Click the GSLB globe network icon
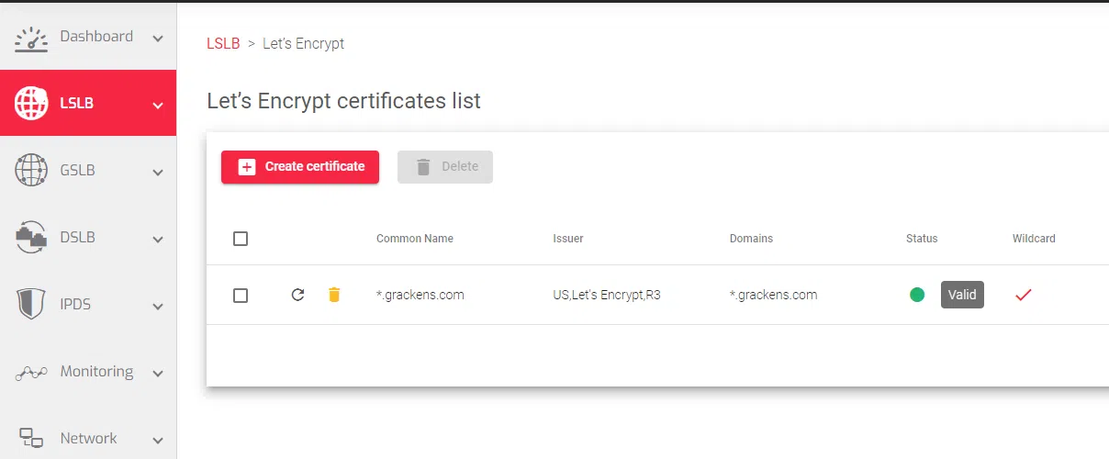Screen dimensions: 1109x459 pyautogui.click(x=31, y=171)
